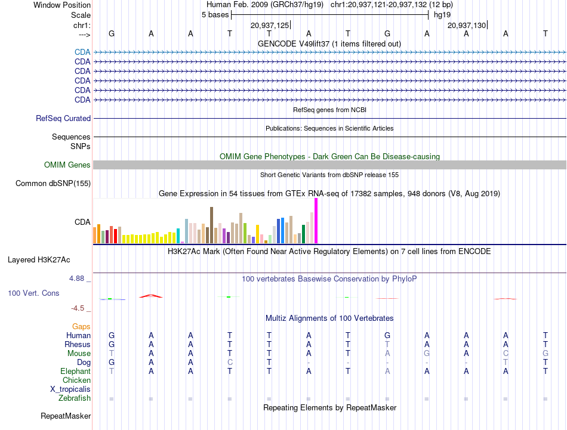Click the 20,937,125 position marker

(x=270, y=25)
